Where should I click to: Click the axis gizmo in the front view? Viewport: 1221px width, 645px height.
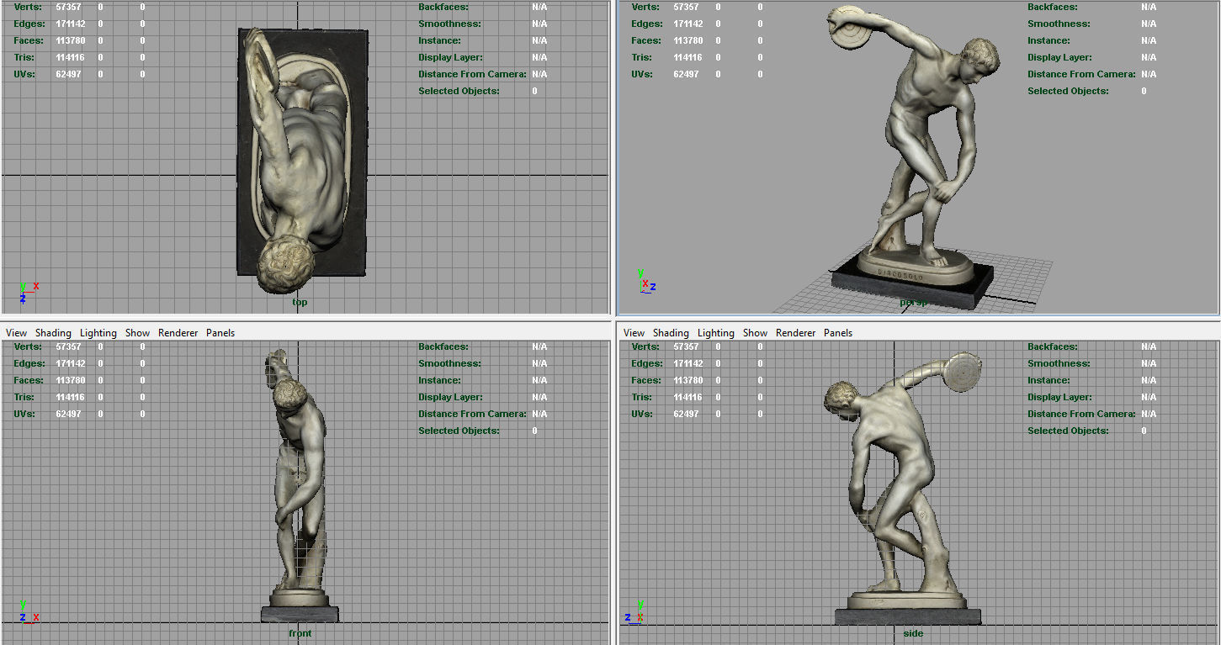click(28, 611)
